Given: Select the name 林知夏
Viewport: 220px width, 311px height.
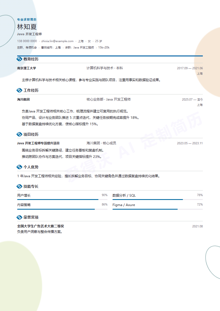Looking at the screenshot, I should click(27, 27).
